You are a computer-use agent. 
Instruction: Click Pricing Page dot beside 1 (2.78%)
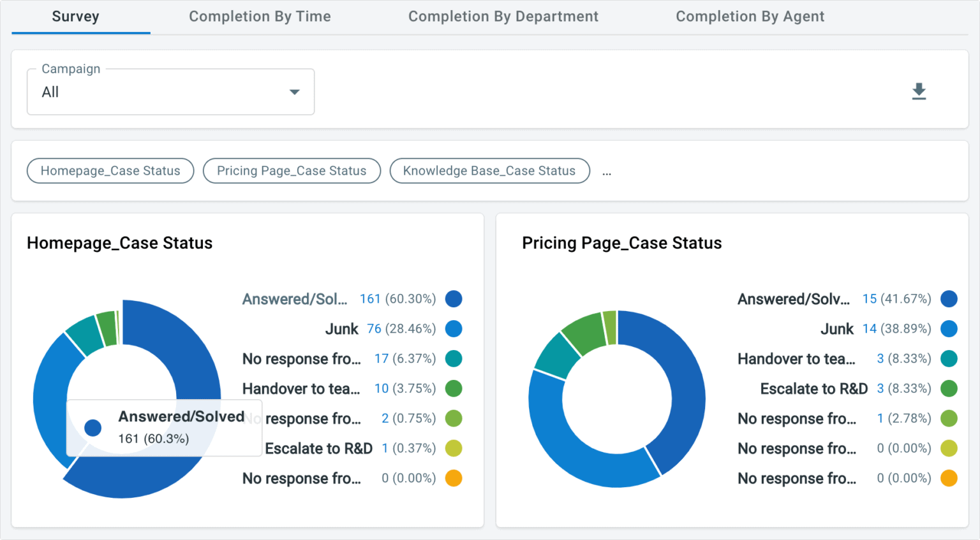(949, 418)
